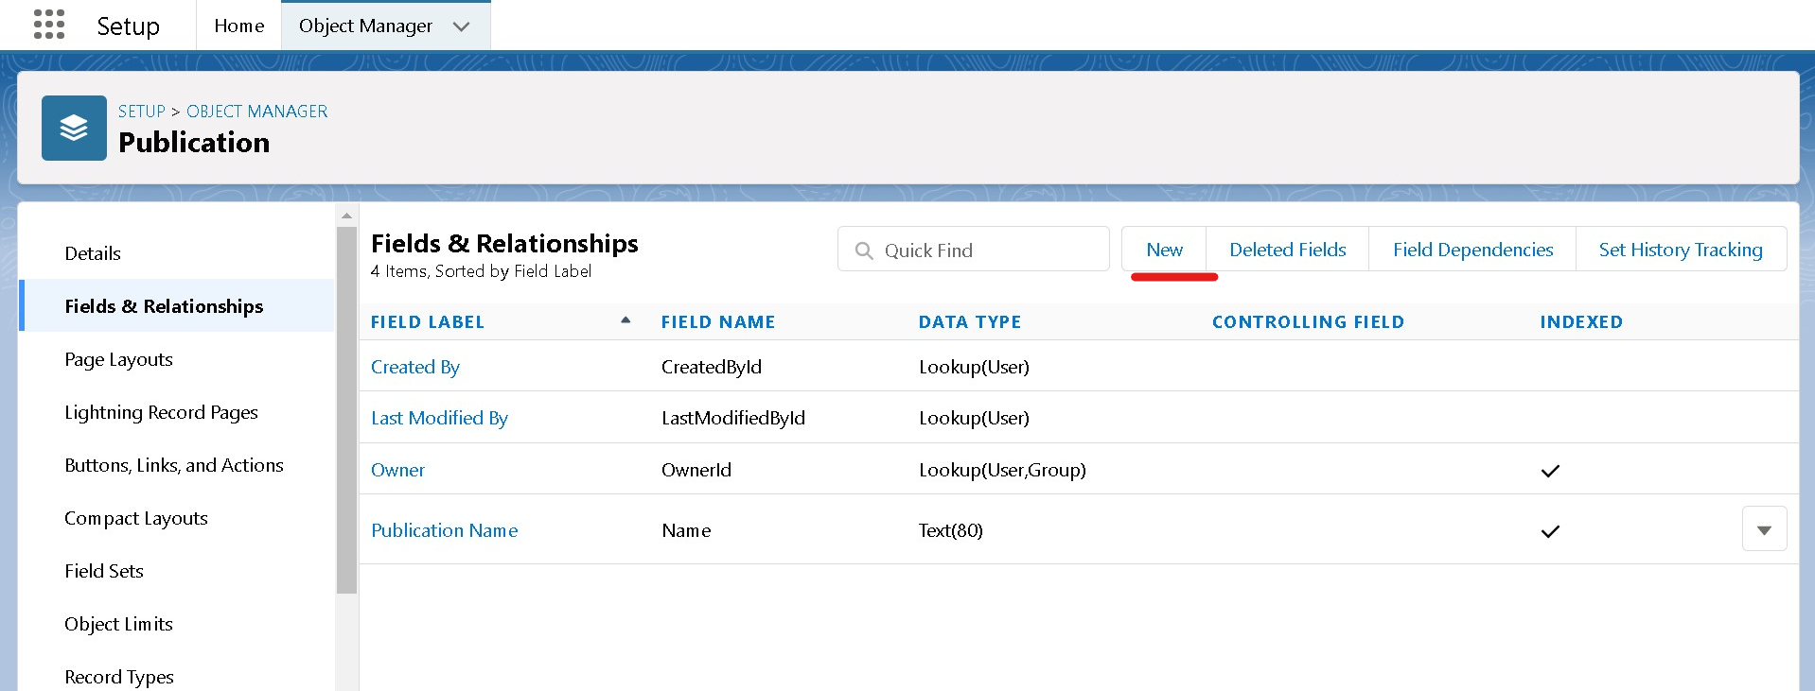
Task: Open Record Types section
Action: tap(119, 677)
